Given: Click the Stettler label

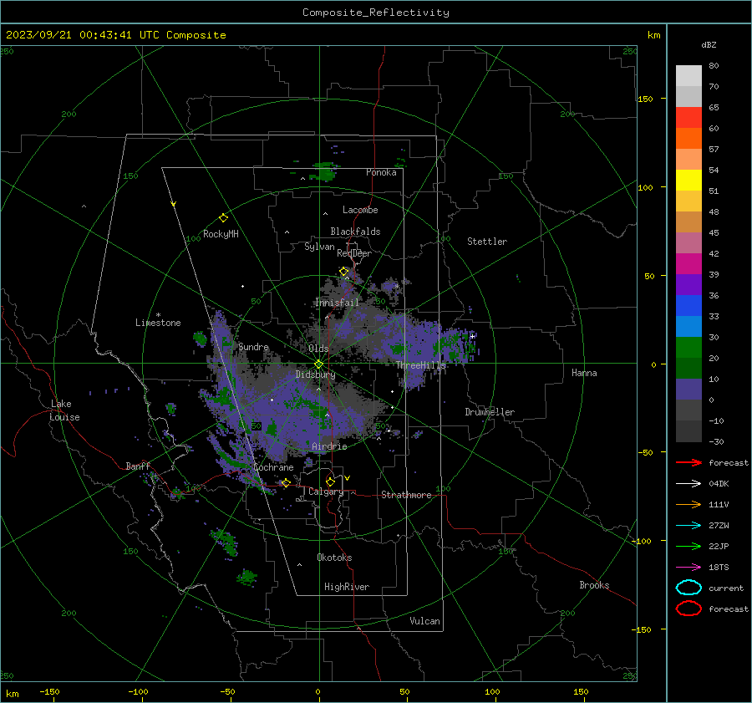Looking at the screenshot, I should [x=487, y=242].
